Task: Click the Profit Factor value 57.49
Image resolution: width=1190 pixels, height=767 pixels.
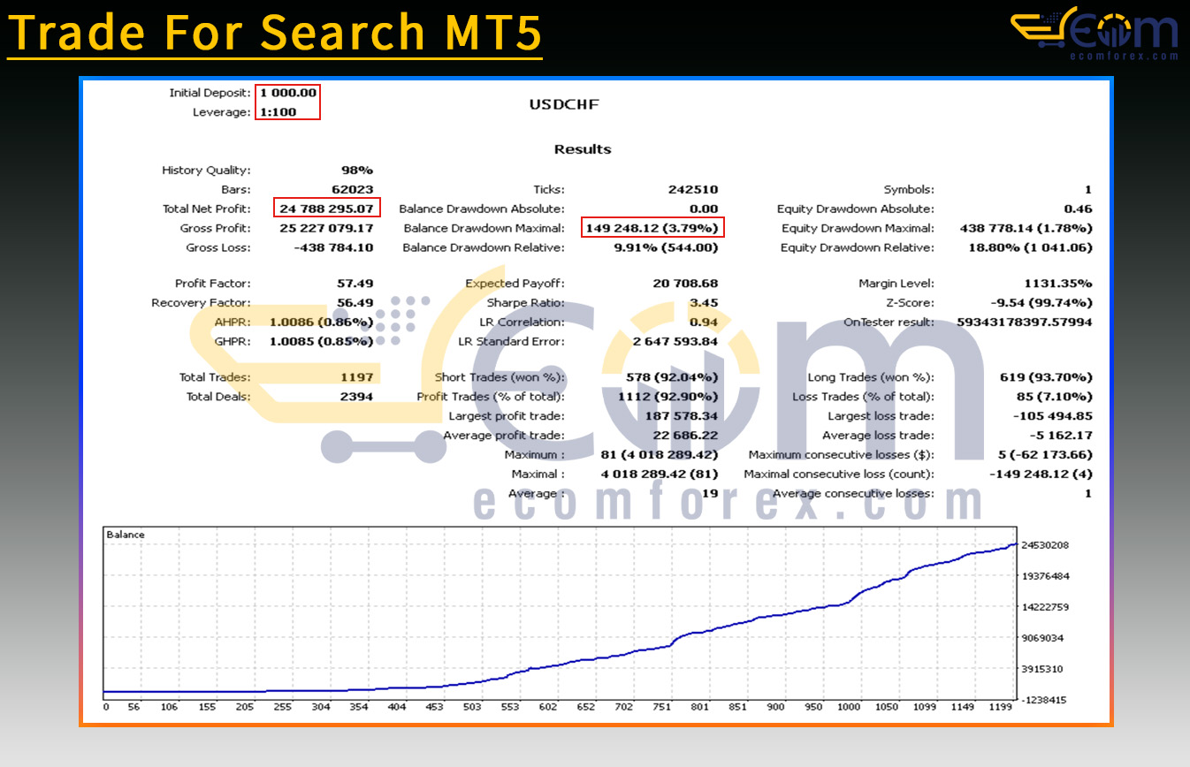Action: (356, 284)
